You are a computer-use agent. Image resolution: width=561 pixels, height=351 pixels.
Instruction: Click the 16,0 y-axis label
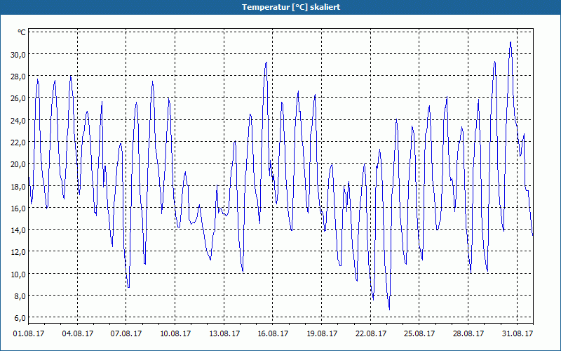tap(18, 208)
